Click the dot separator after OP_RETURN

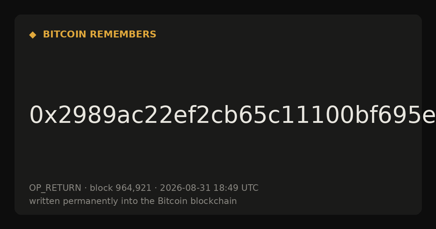(85, 188)
